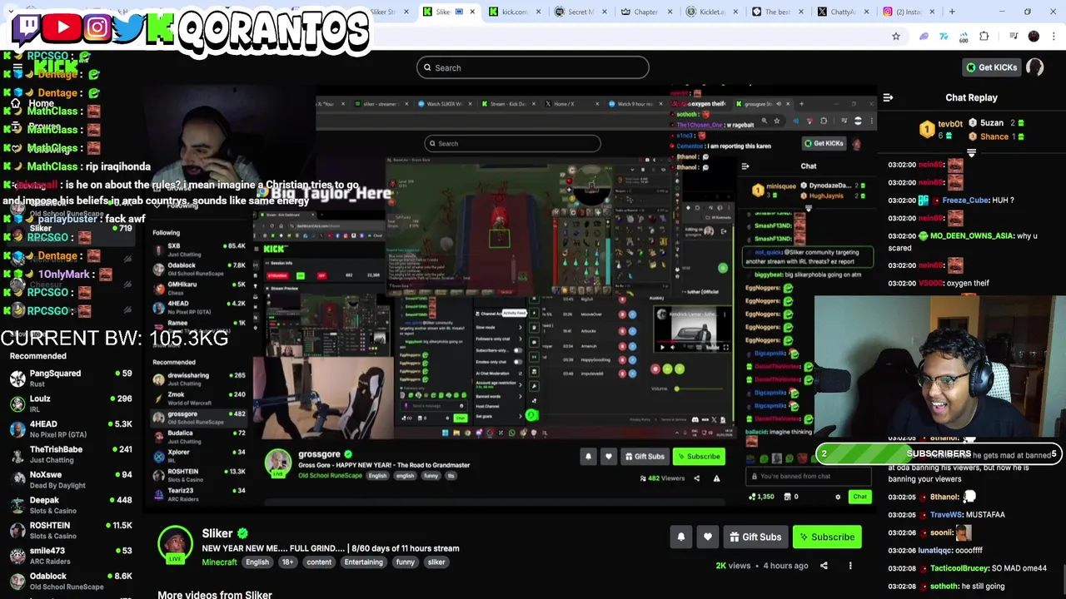1066x599 pixels.
Task: Select the English tag under Sliker
Action: point(257,562)
